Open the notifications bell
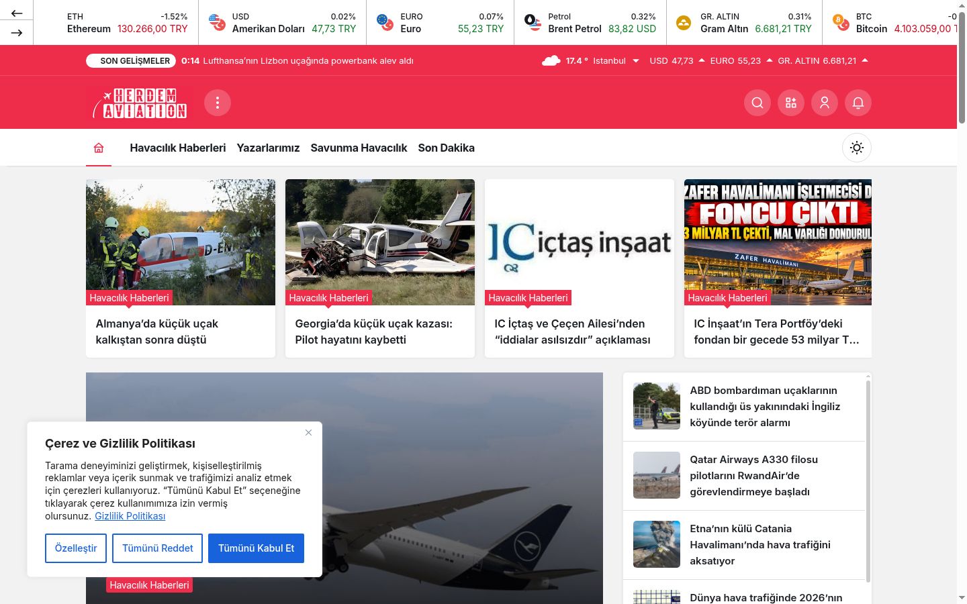967x604 pixels. [x=858, y=103]
